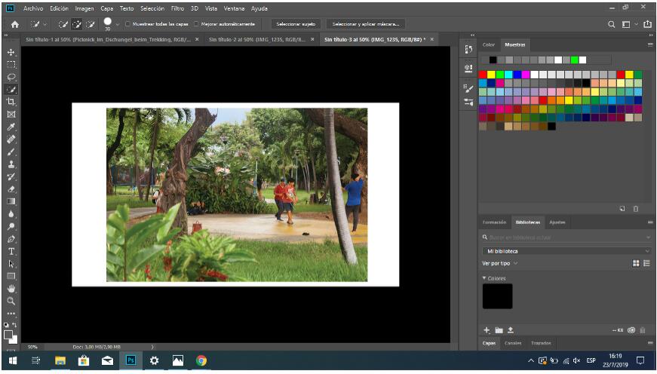Select the Zoom tool in toolbar
This screenshot has height=374, width=657.
[x=11, y=301]
